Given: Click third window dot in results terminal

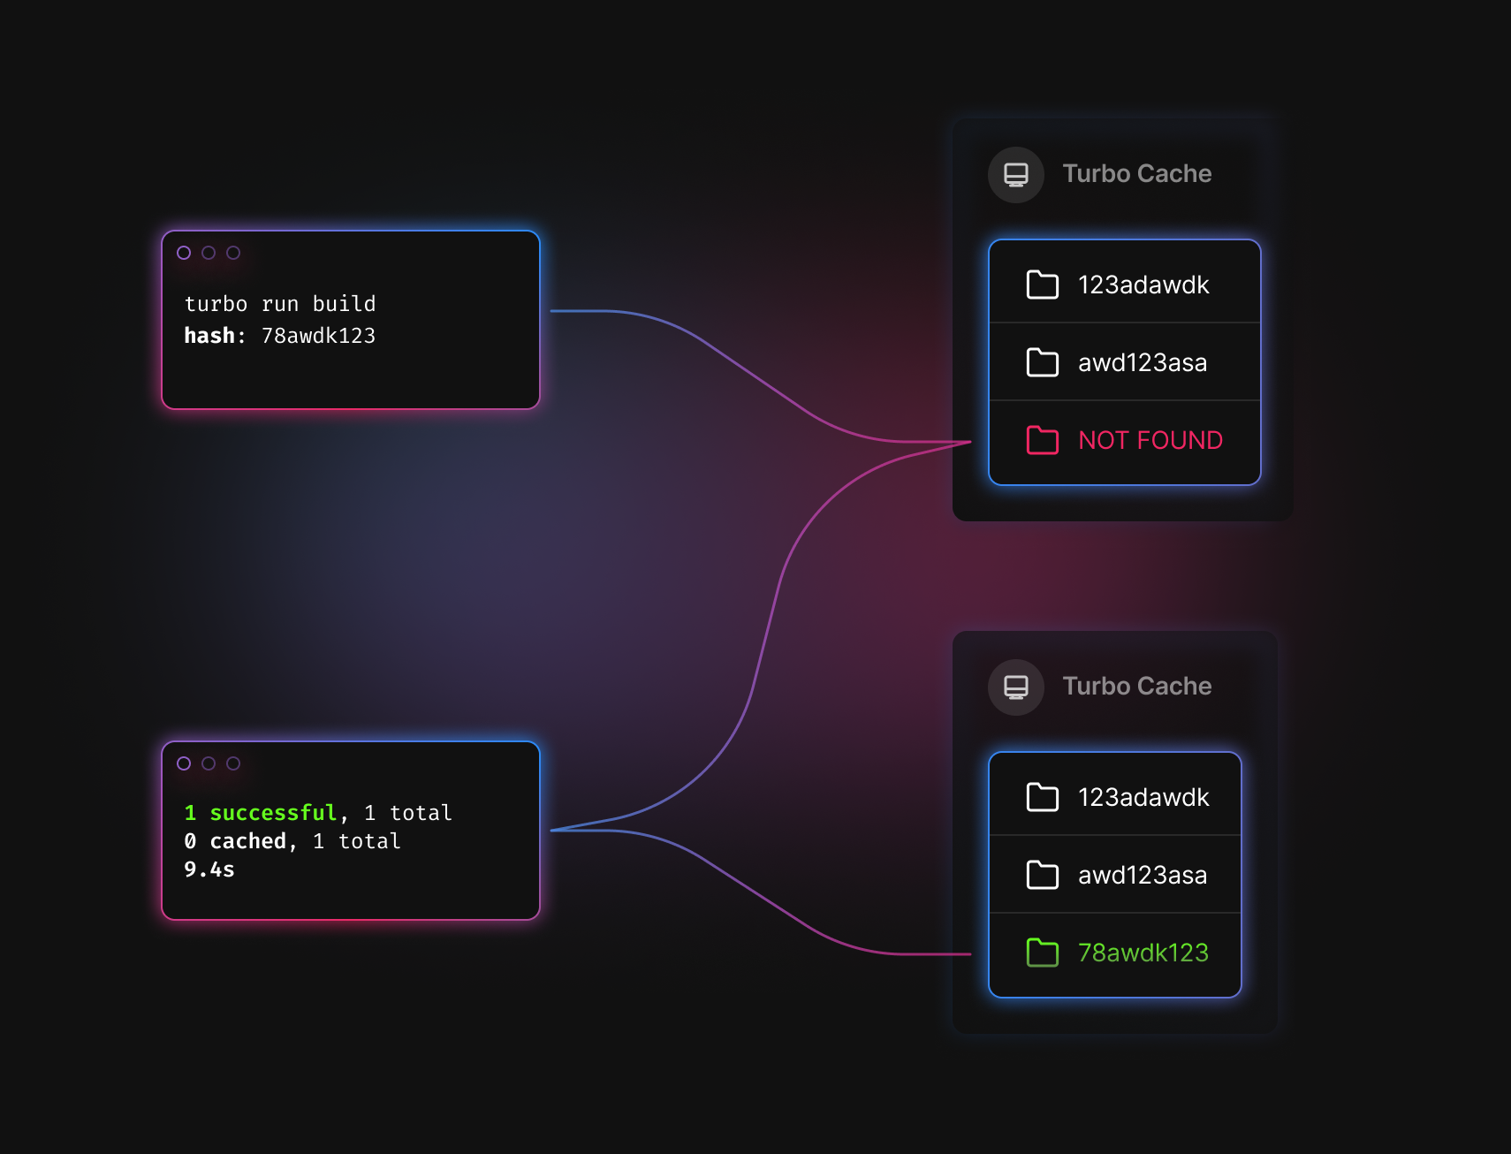Looking at the screenshot, I should click(x=233, y=763).
